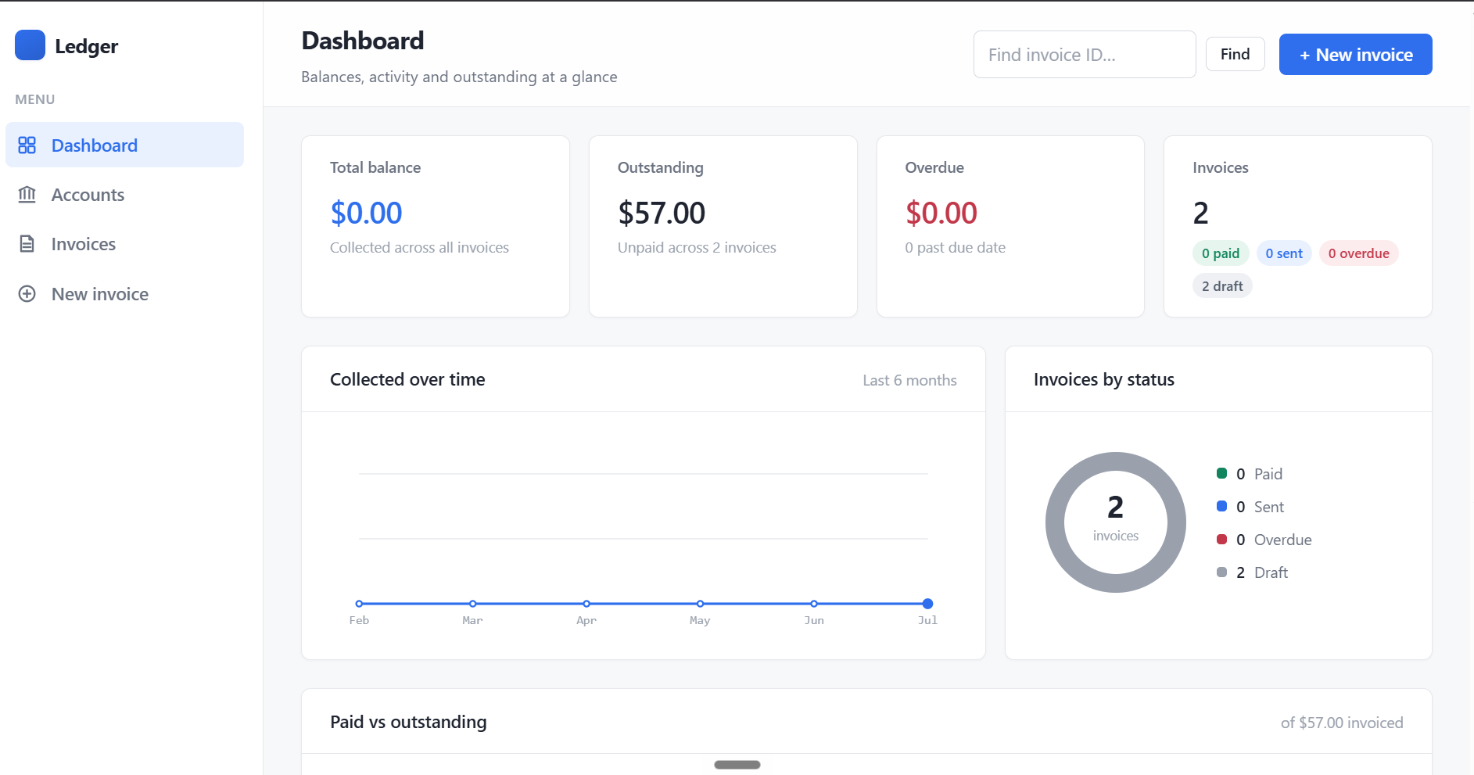
Task: Select the Outstanding $57.00 amount
Action: [662, 213]
